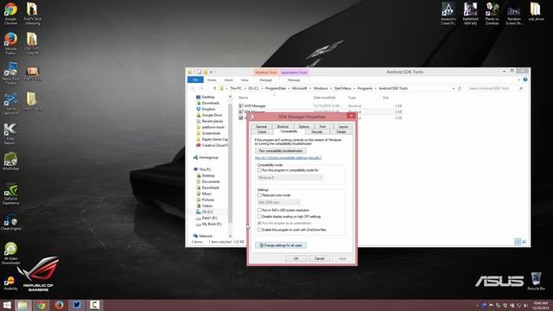Click Run compatibility troubleshooter button
The width and height of the screenshot is (553, 311).
click(x=281, y=151)
